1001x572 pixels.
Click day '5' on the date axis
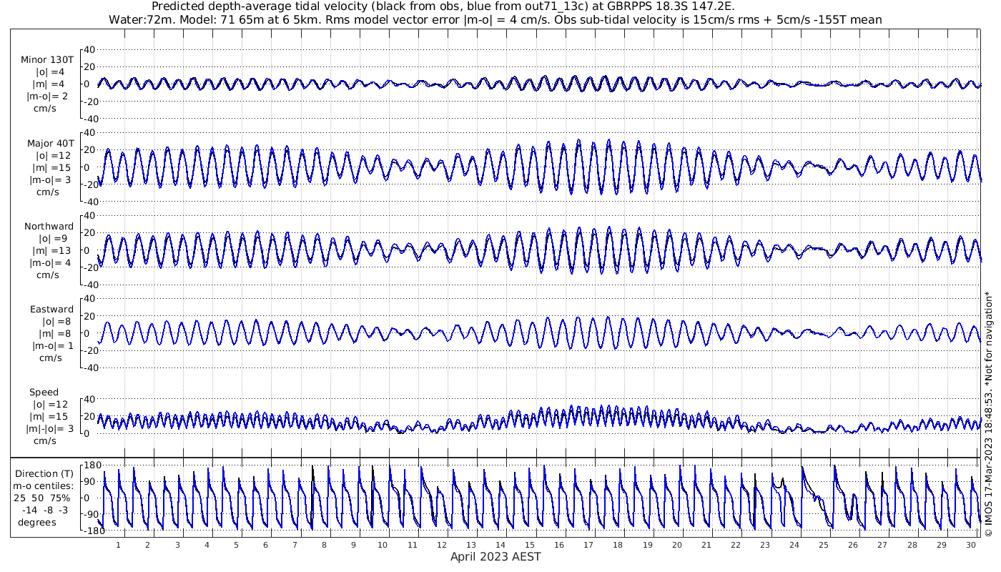(236, 545)
